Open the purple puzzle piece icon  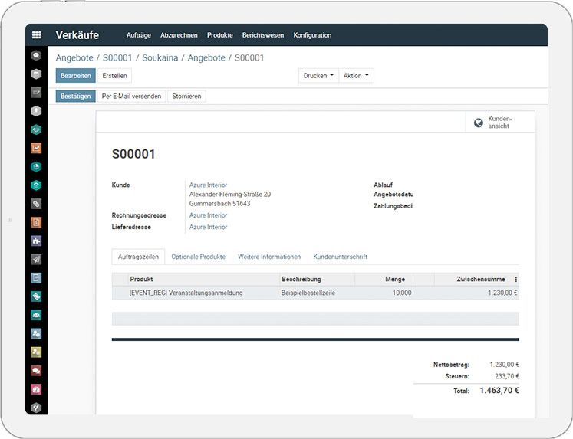pyautogui.click(x=36, y=241)
